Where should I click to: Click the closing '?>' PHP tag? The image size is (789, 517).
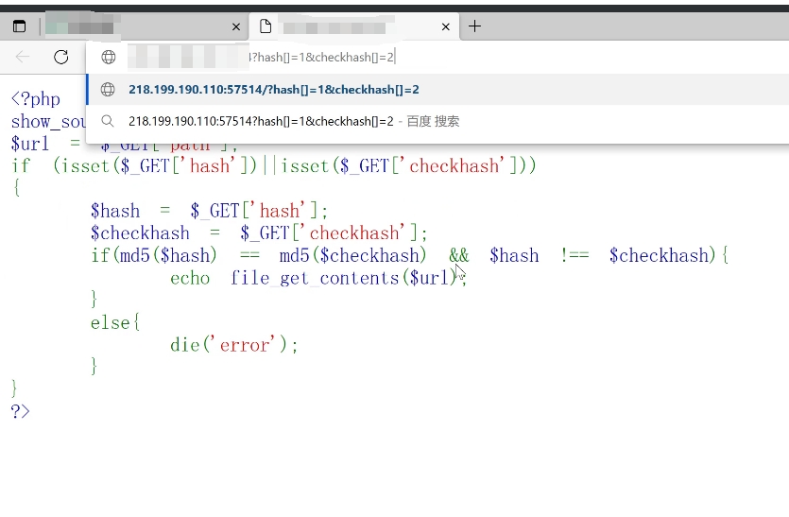(x=20, y=411)
